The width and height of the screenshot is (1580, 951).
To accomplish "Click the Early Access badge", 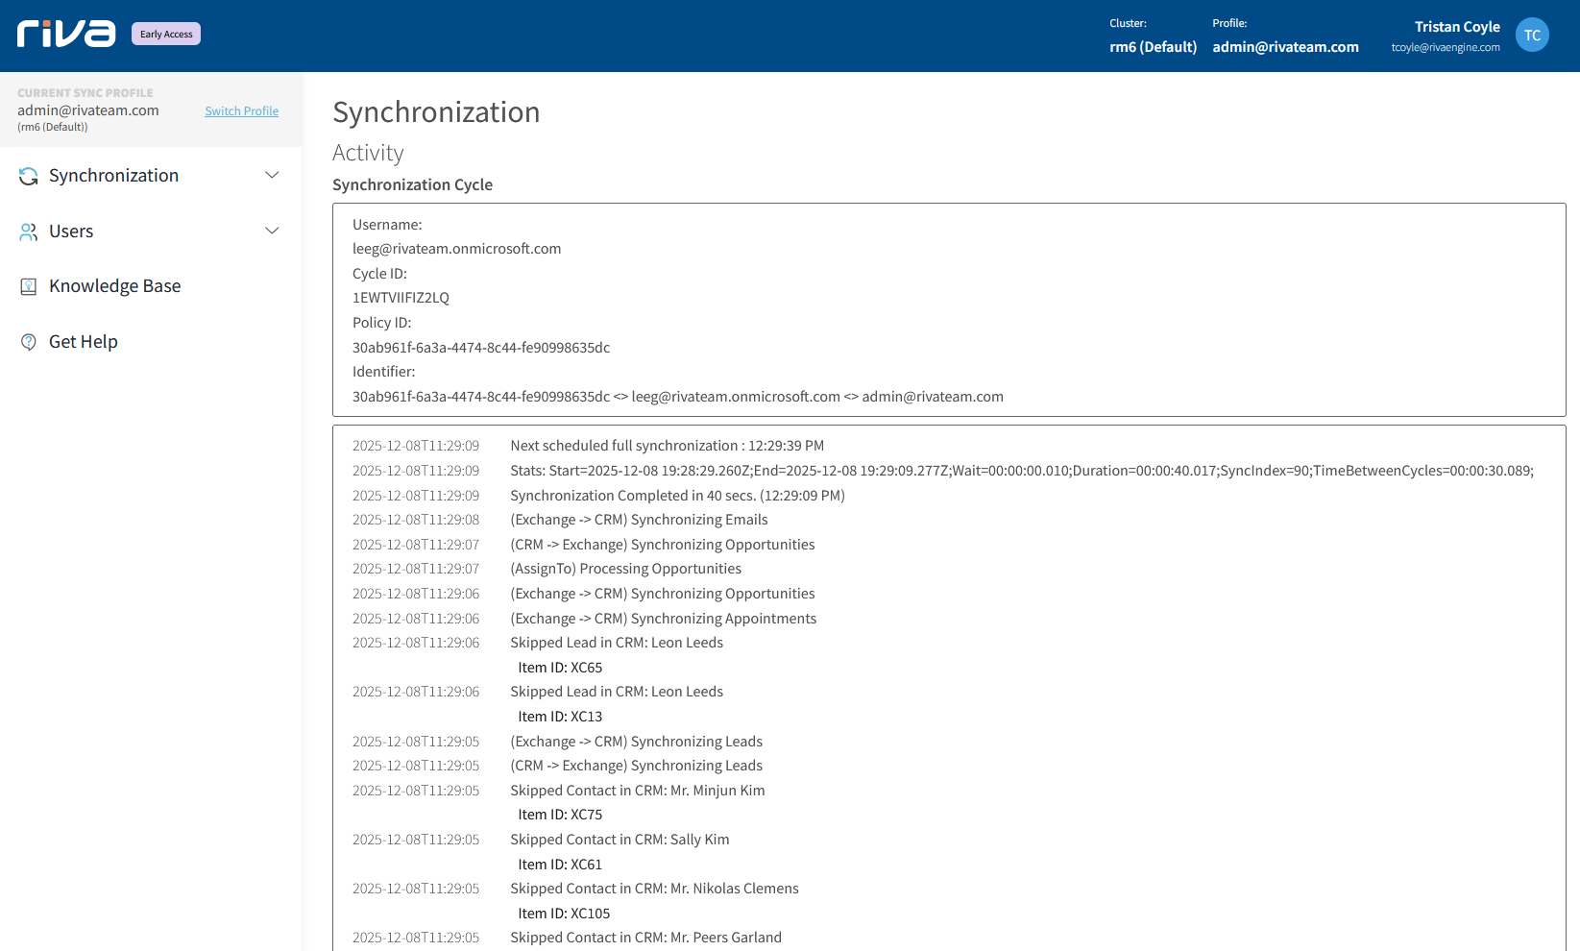I will [166, 35].
